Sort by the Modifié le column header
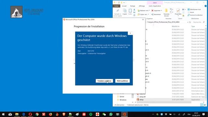The width and height of the screenshot is (208, 117). tap(175, 26)
